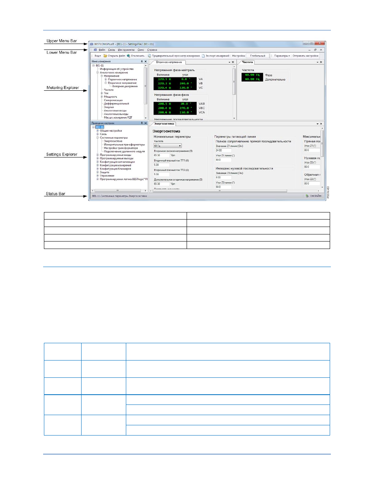Viewport: 374px width, 485px height.
Task: Select Фазорная диаграмма in metering tree
Action: pyautogui.click(x=125, y=86)
